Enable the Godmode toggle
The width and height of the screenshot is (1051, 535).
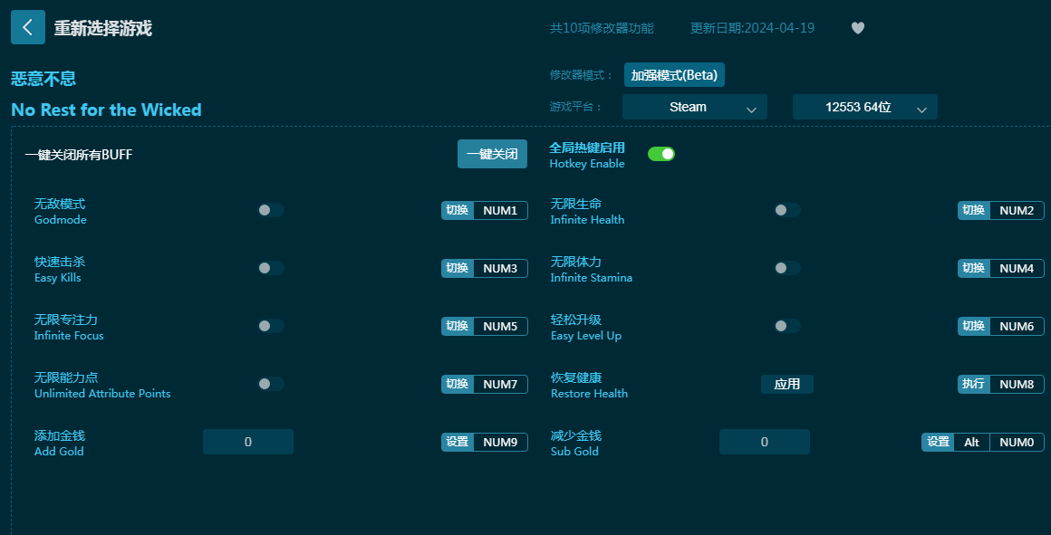click(271, 210)
